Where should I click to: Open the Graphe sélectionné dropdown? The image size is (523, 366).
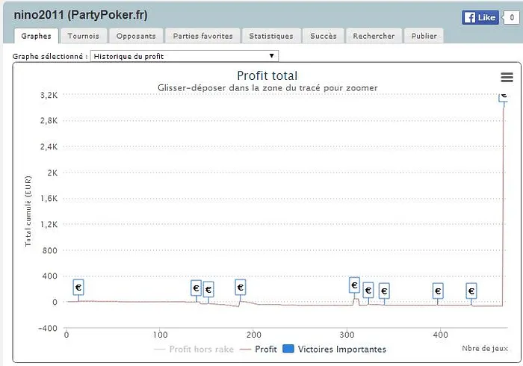(x=184, y=56)
